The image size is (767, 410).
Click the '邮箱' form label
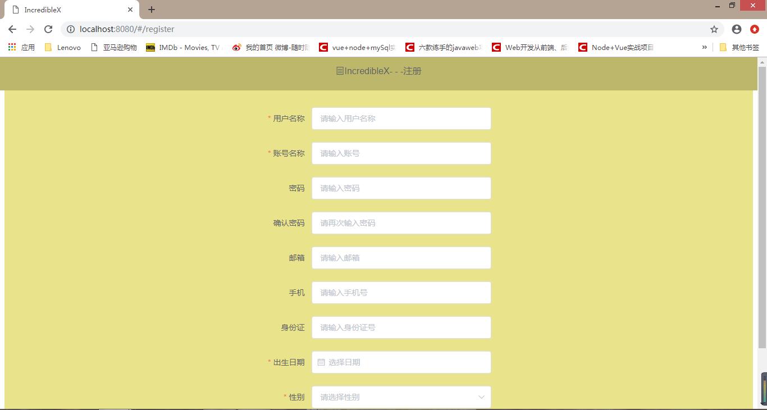[297, 258]
